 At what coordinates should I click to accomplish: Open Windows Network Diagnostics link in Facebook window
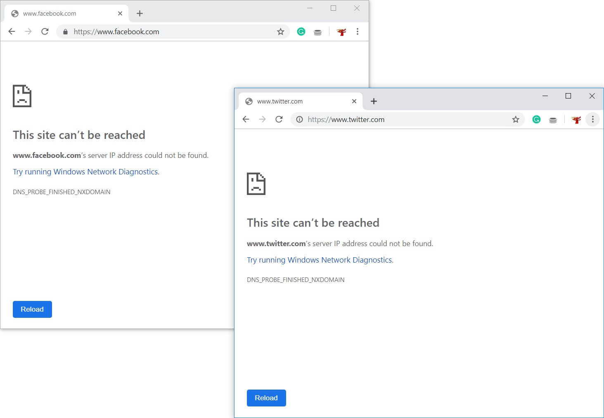pos(85,171)
